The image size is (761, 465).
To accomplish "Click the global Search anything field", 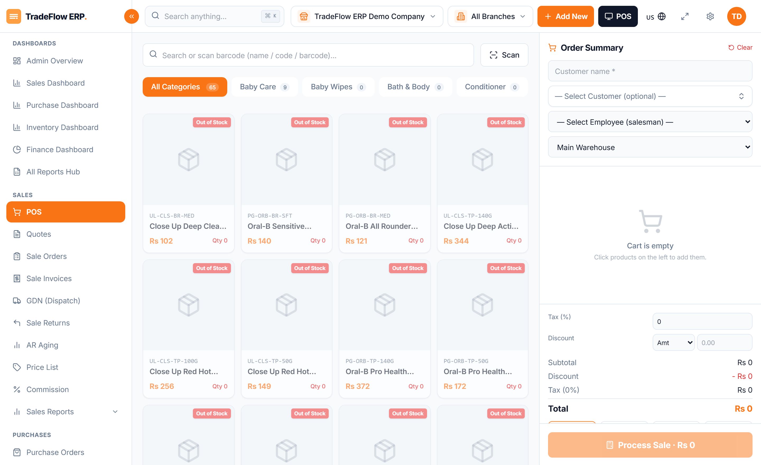I will point(214,16).
